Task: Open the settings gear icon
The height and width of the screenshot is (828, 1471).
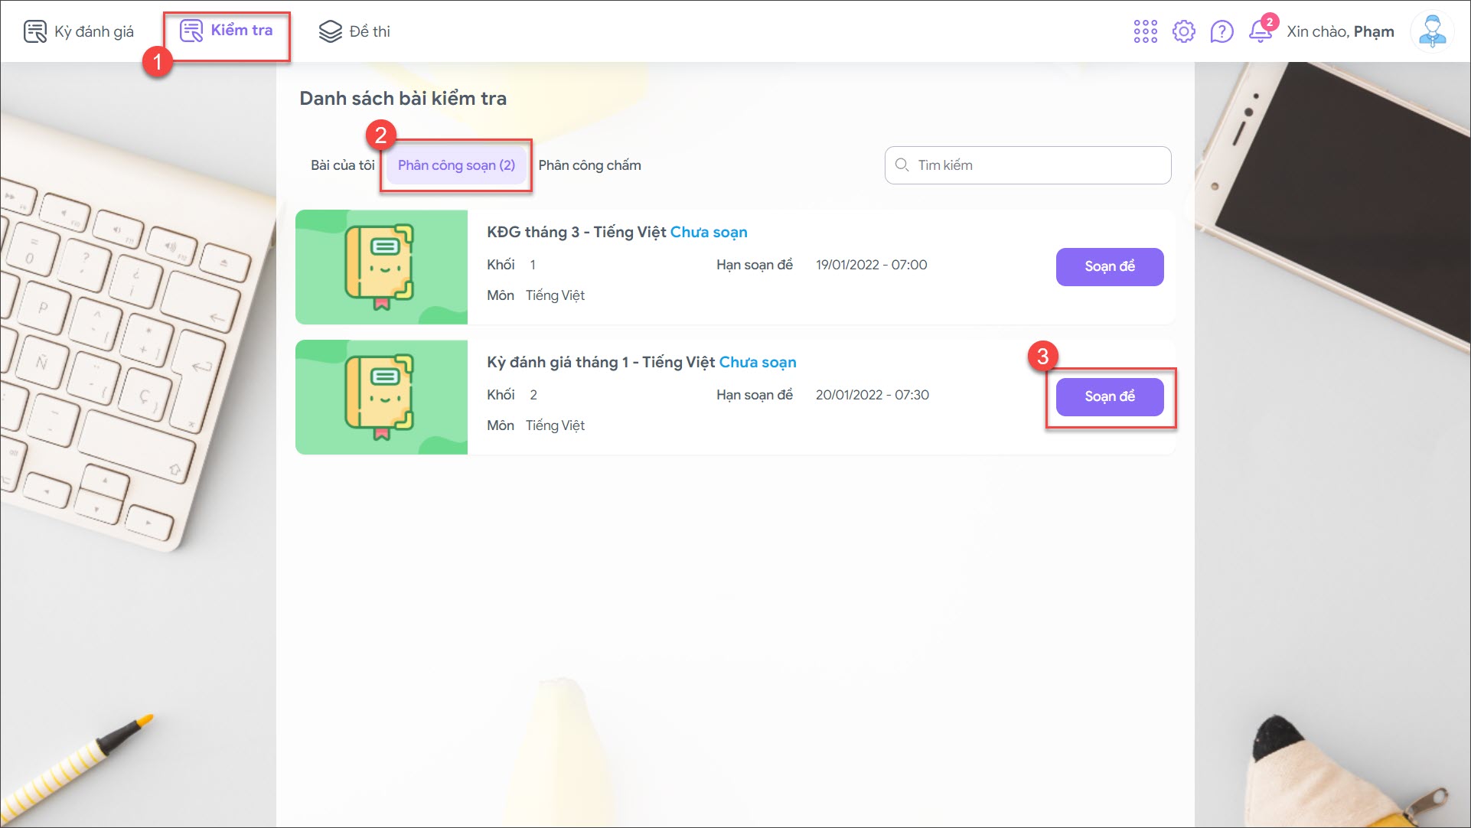Action: pos(1183,31)
